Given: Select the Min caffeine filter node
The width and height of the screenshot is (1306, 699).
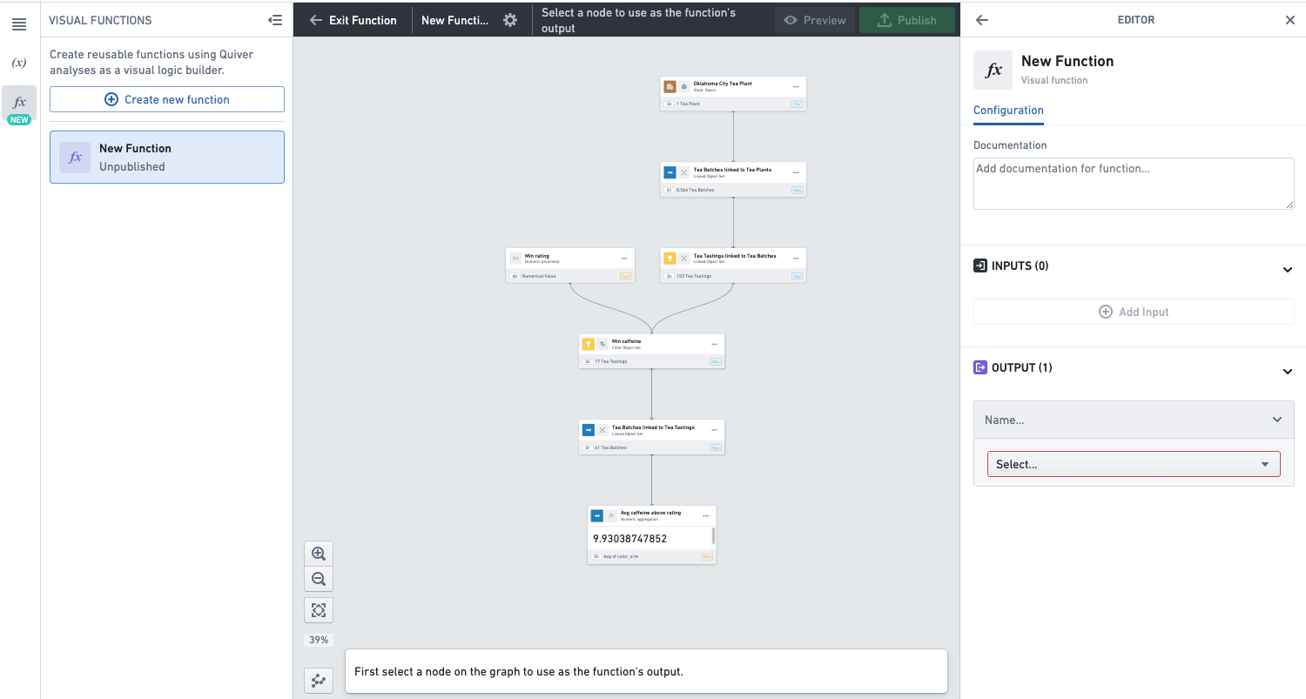Looking at the screenshot, I should coord(652,351).
